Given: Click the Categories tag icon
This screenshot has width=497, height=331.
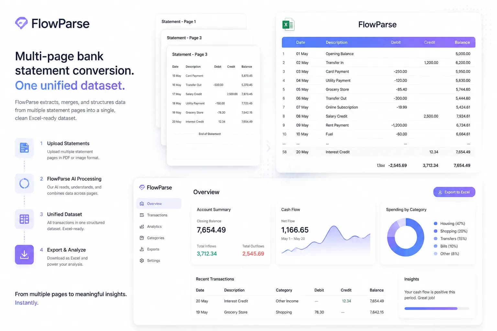Looking at the screenshot, I should (142, 238).
